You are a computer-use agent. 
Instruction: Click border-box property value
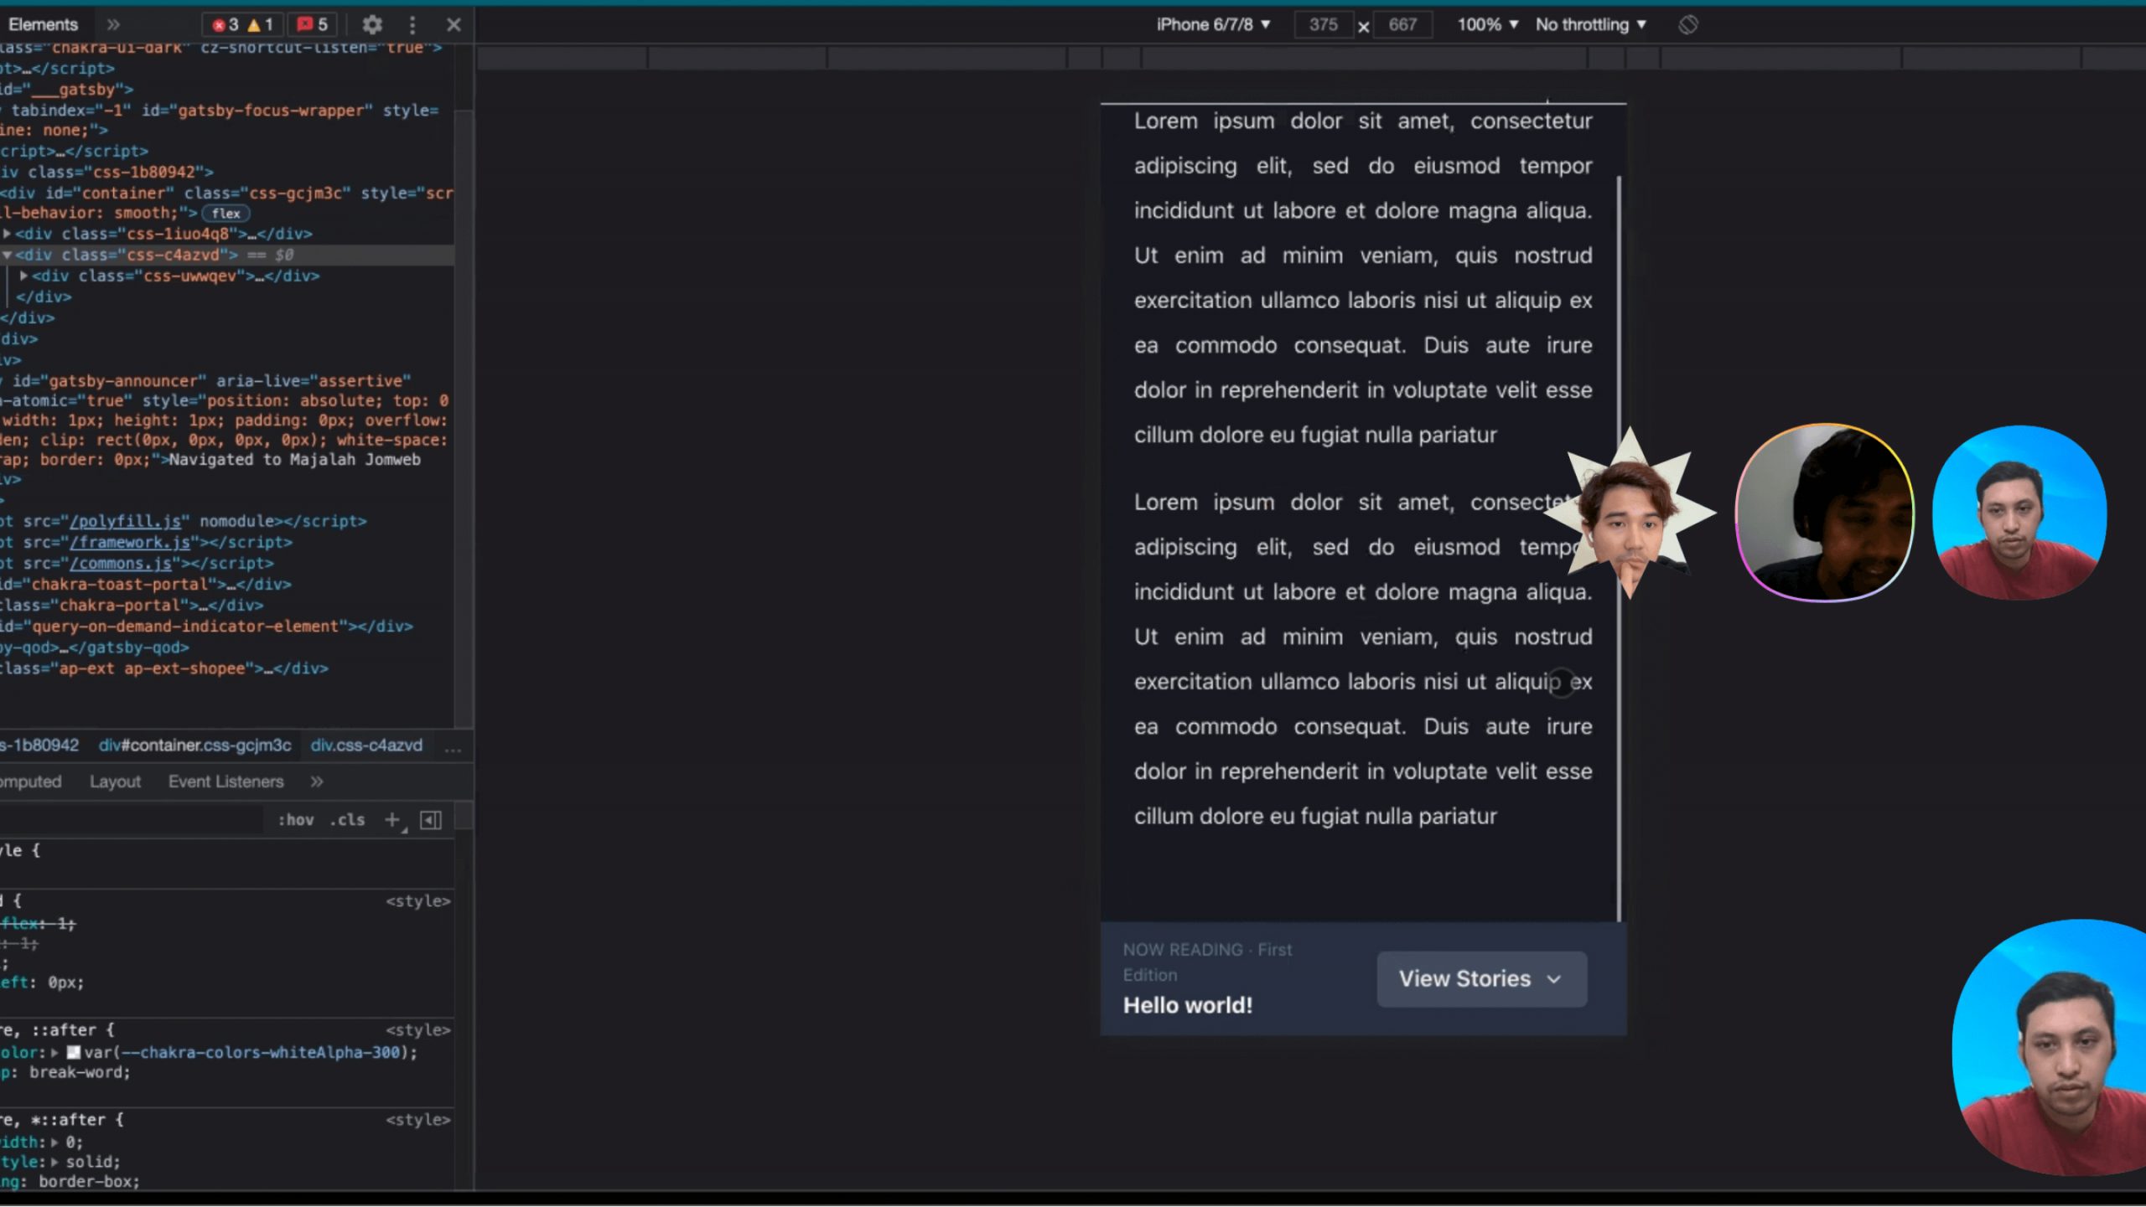pos(89,1182)
